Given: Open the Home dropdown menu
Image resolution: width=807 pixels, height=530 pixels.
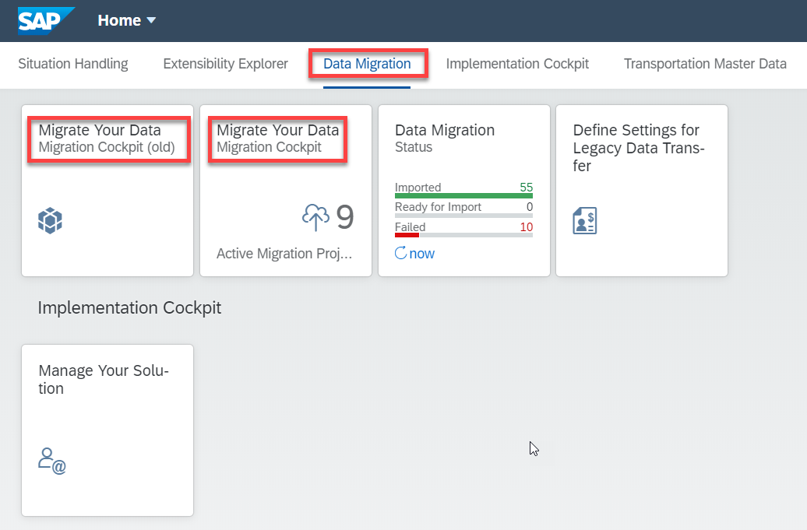Looking at the screenshot, I should click(x=127, y=20).
